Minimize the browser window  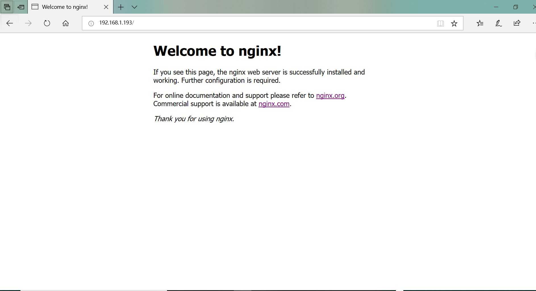(x=496, y=7)
